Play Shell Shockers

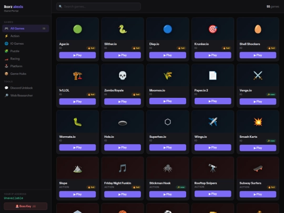coord(258,55)
